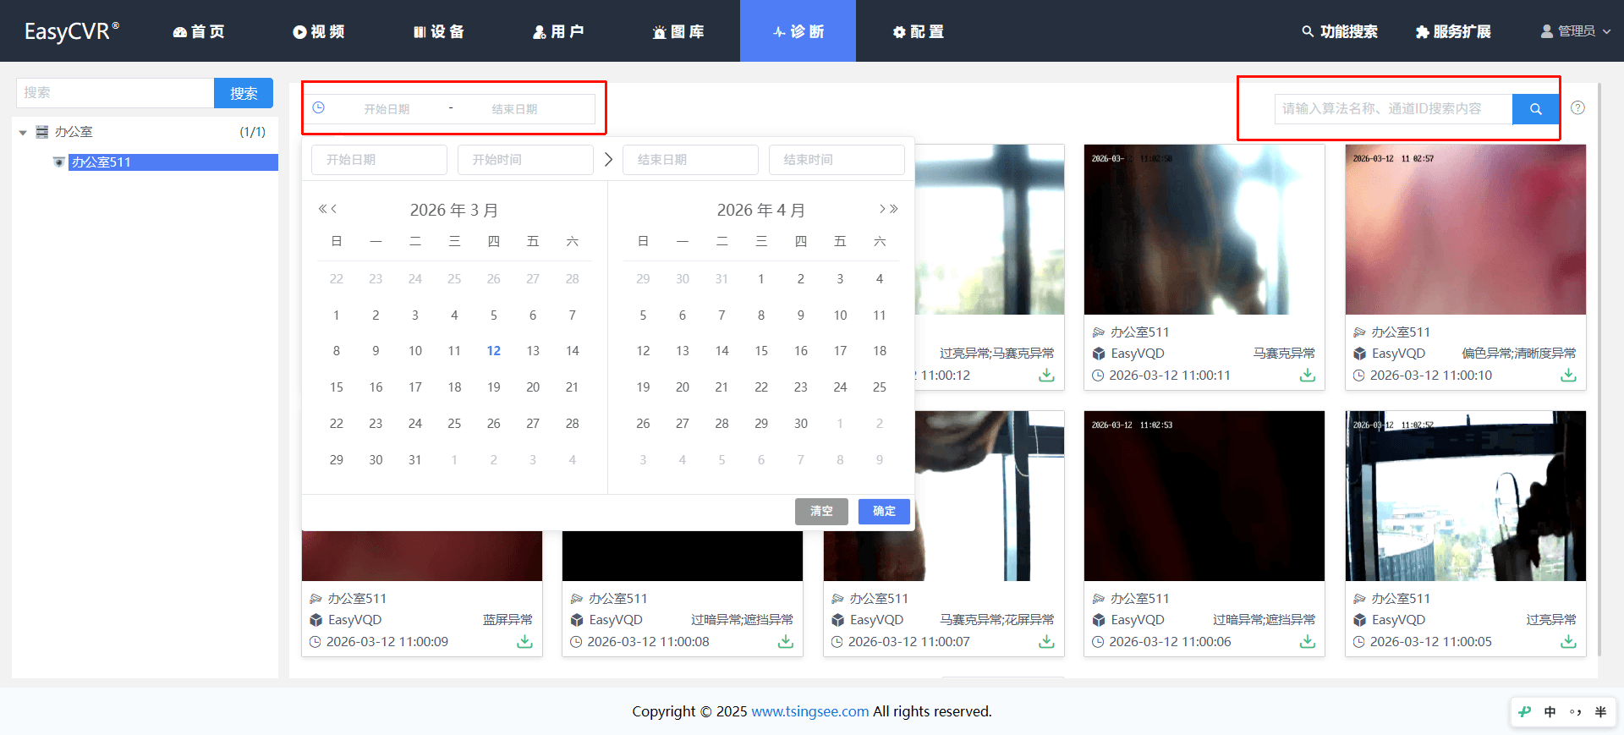Open the 配置 settings tab

point(919,31)
